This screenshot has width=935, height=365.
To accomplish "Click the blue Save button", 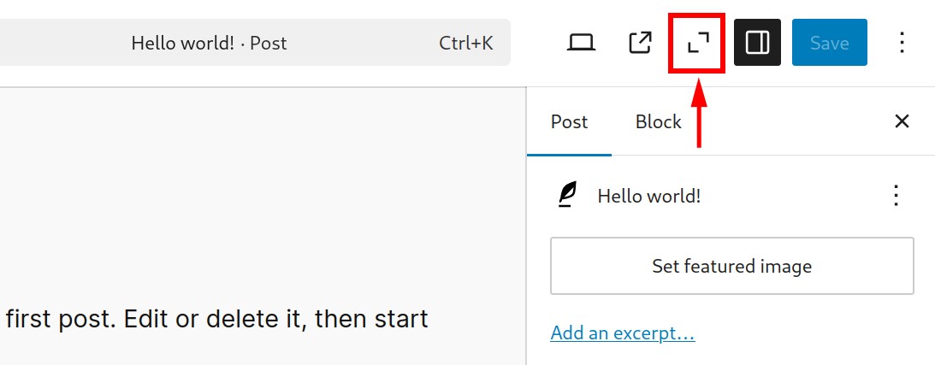I will 830,42.
